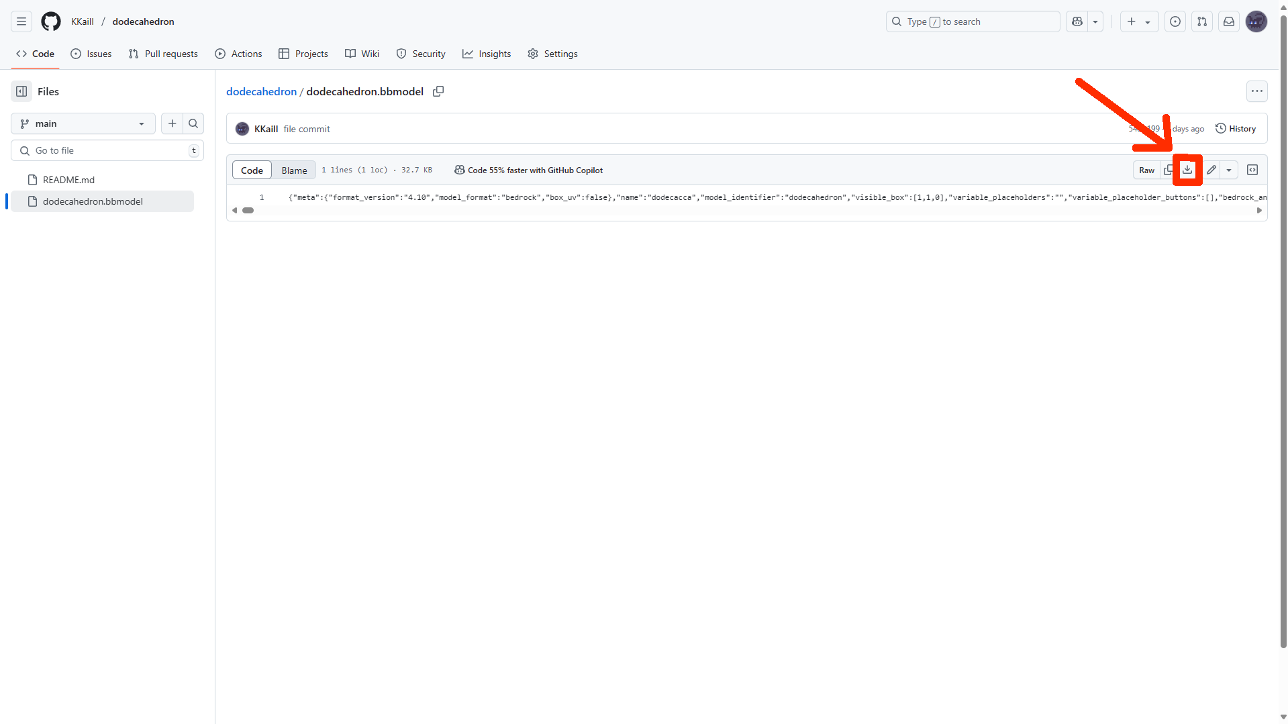The height and width of the screenshot is (724, 1288).
Task: Click the Raw button
Action: click(1146, 170)
